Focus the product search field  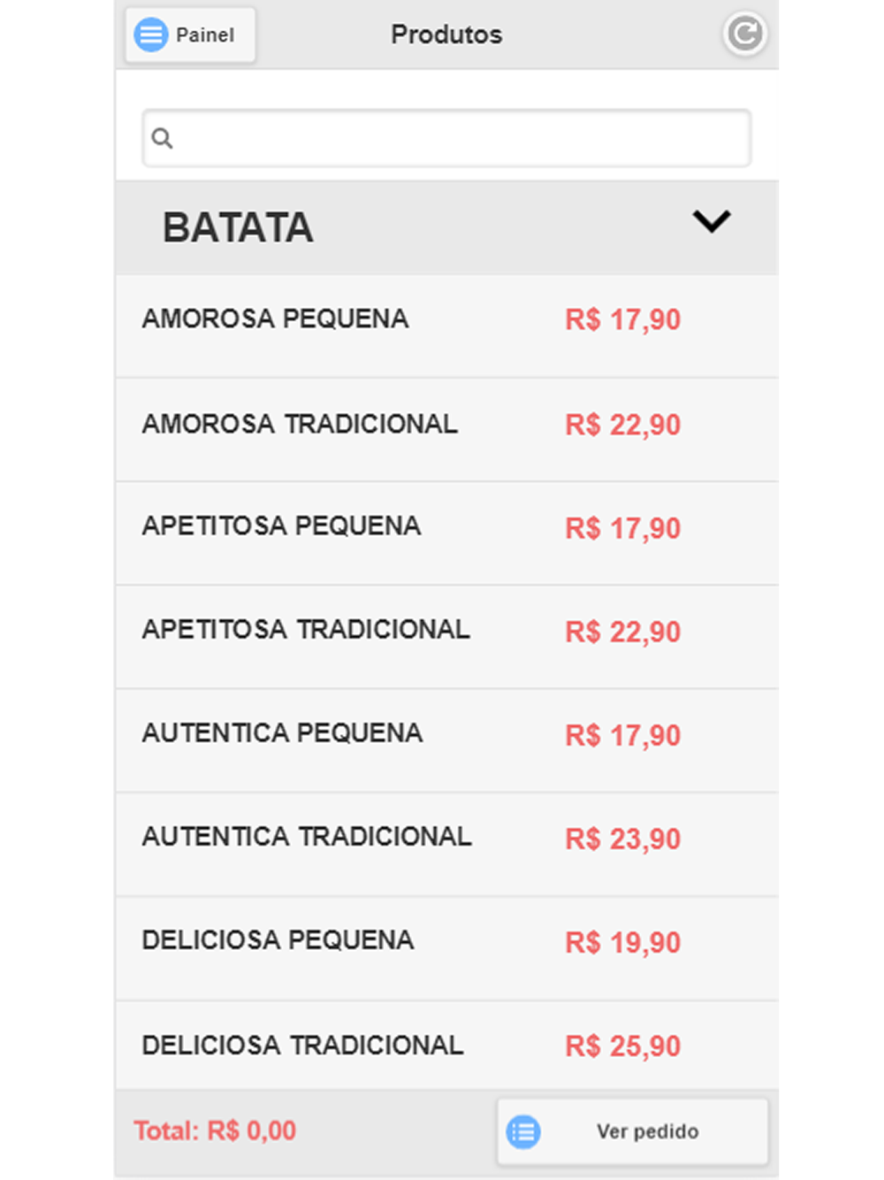click(x=446, y=138)
